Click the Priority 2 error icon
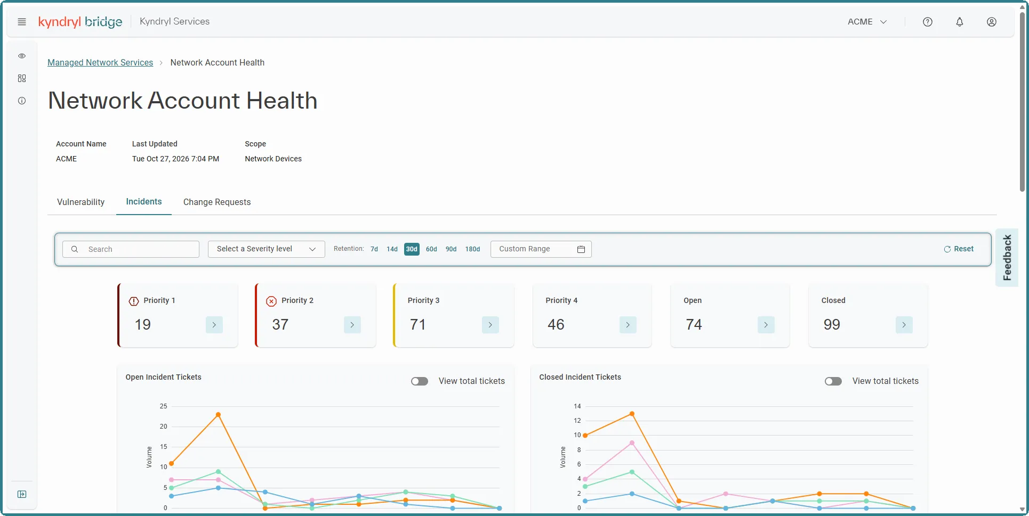1029x516 pixels. click(x=271, y=301)
